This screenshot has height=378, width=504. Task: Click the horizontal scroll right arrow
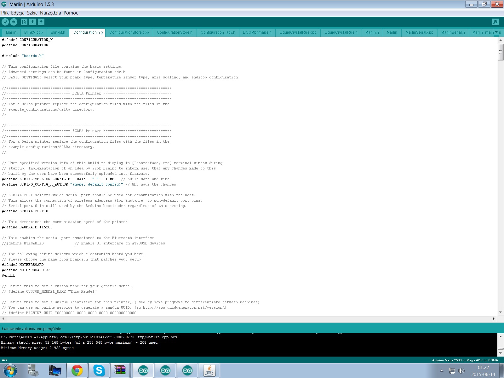point(494,319)
